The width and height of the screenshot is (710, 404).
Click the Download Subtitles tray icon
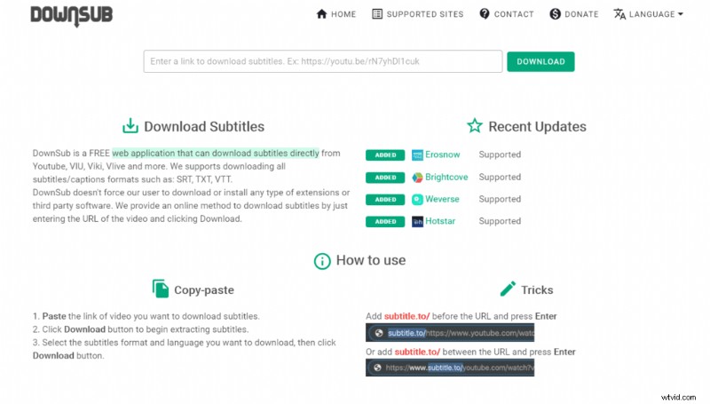click(x=130, y=126)
